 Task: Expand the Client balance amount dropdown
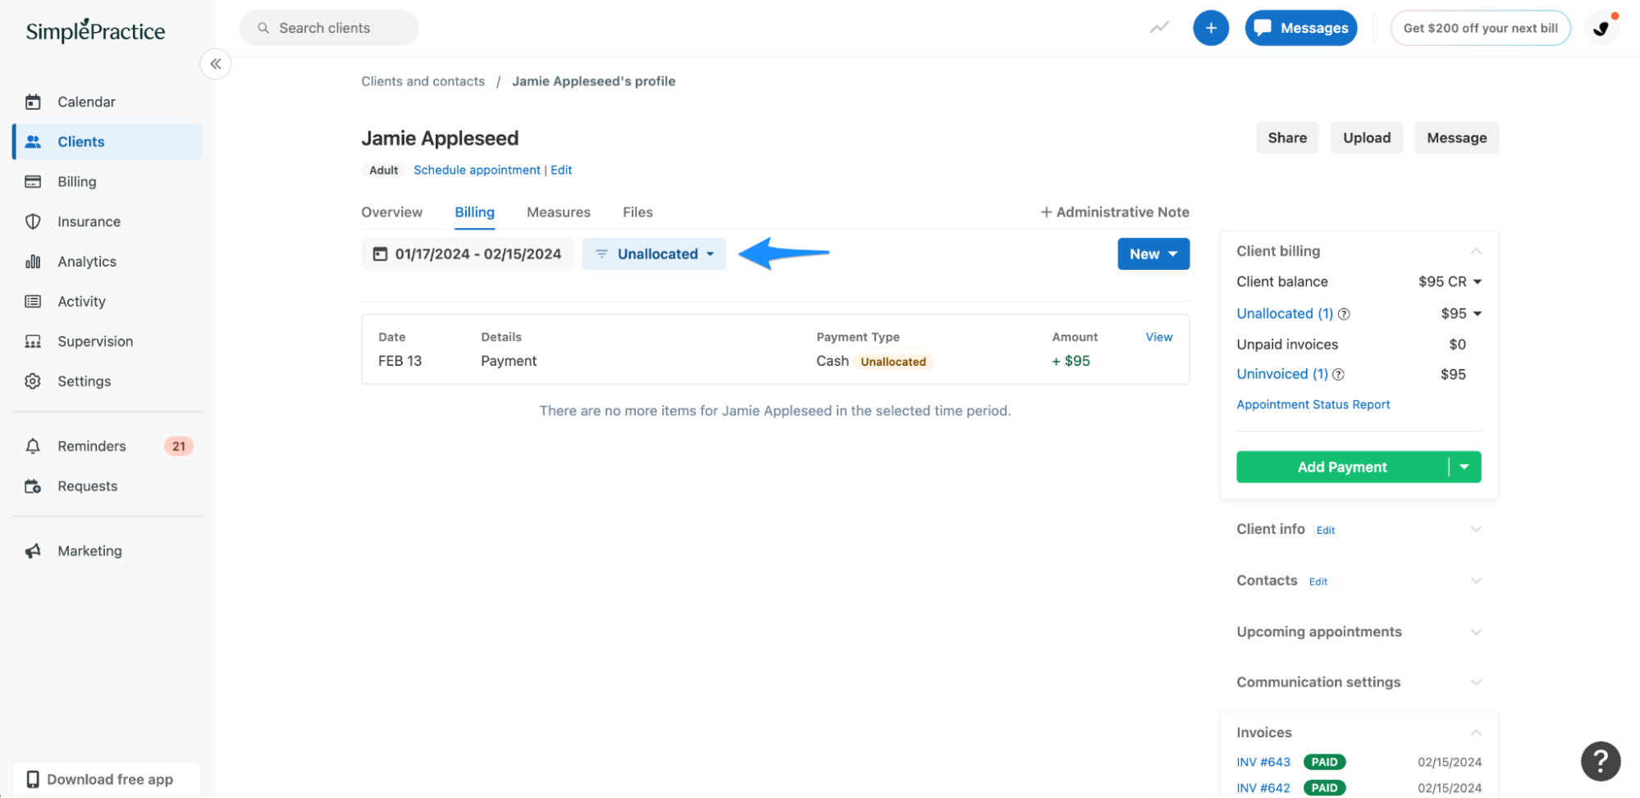coord(1478,281)
